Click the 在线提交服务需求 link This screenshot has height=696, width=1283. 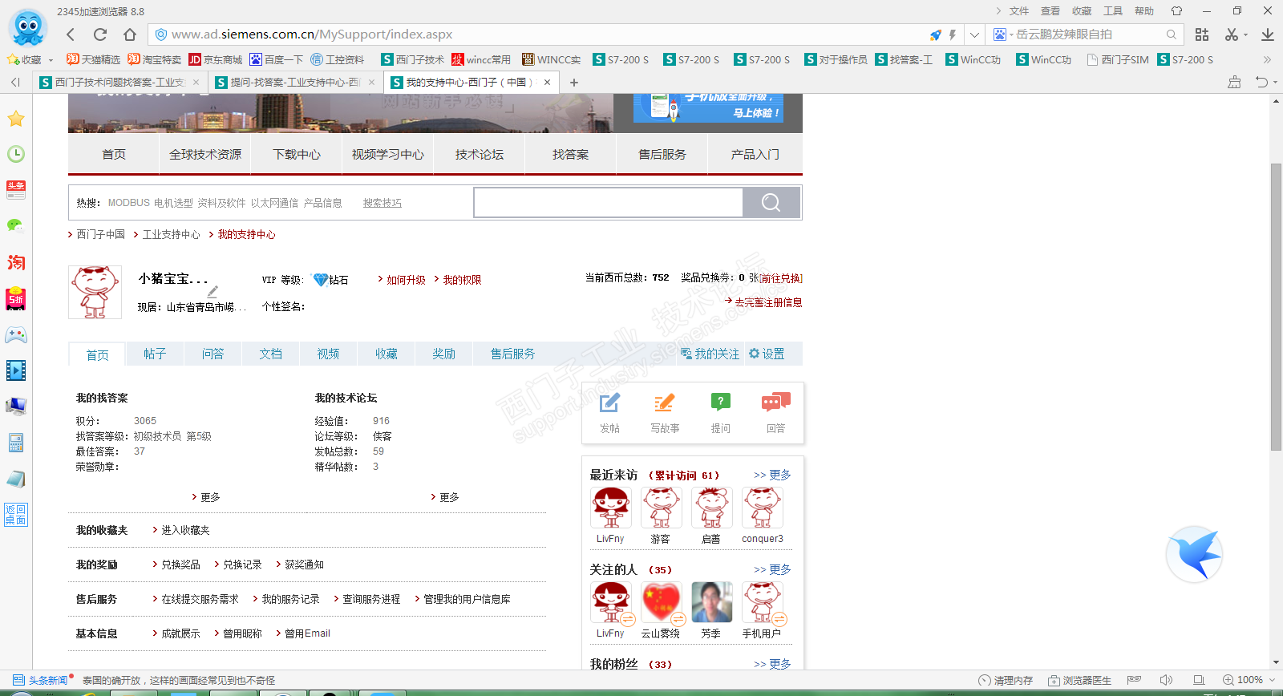200,599
